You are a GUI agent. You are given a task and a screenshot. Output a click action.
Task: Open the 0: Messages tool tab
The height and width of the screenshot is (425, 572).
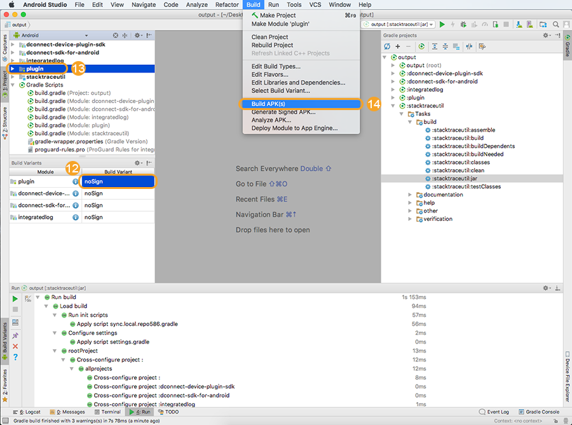(67, 412)
